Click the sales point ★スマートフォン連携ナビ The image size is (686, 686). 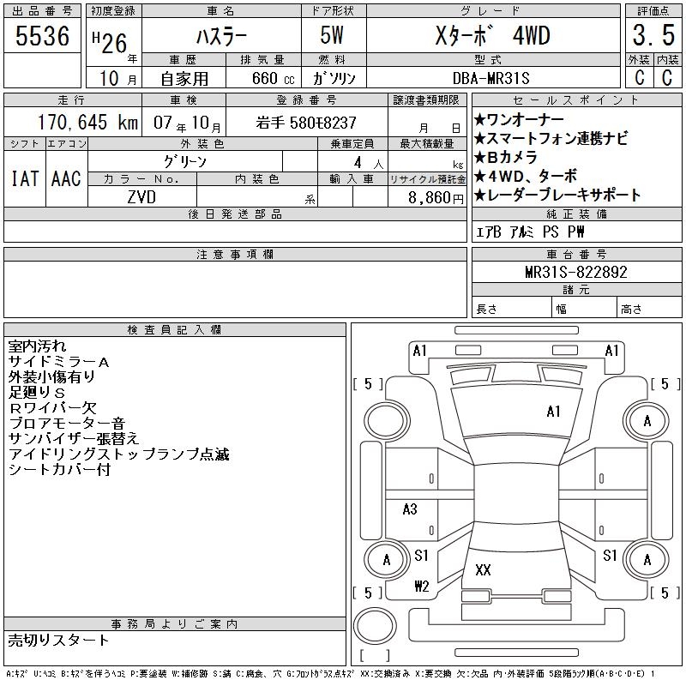point(551,138)
